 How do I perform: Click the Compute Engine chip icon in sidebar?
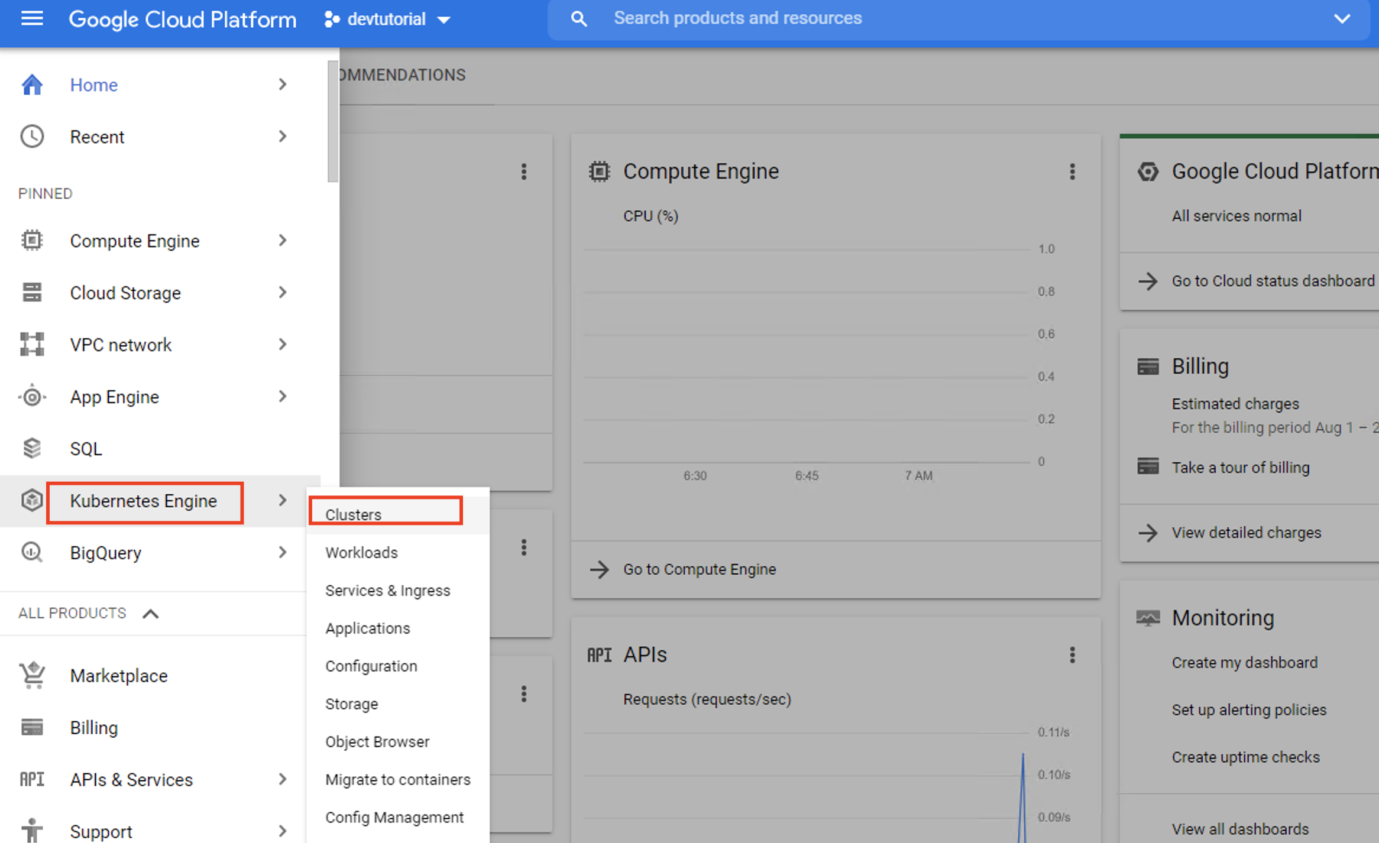tap(32, 241)
